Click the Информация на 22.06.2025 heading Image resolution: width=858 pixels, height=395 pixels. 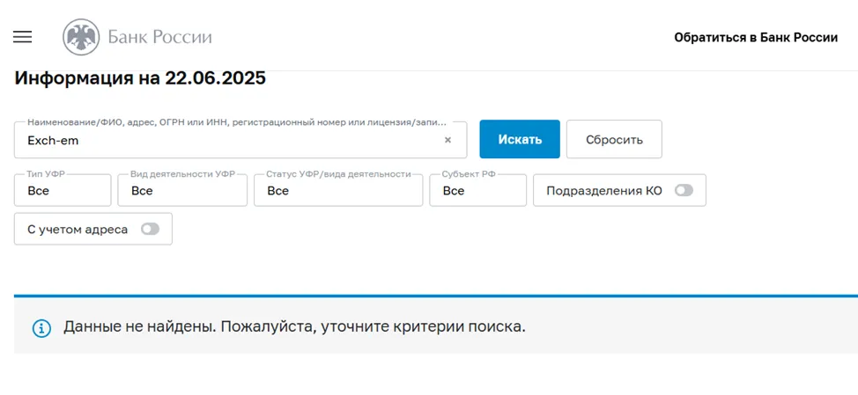click(140, 78)
